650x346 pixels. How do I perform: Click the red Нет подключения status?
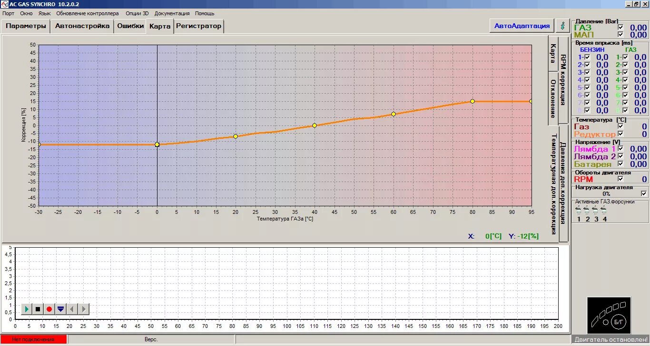click(33, 339)
